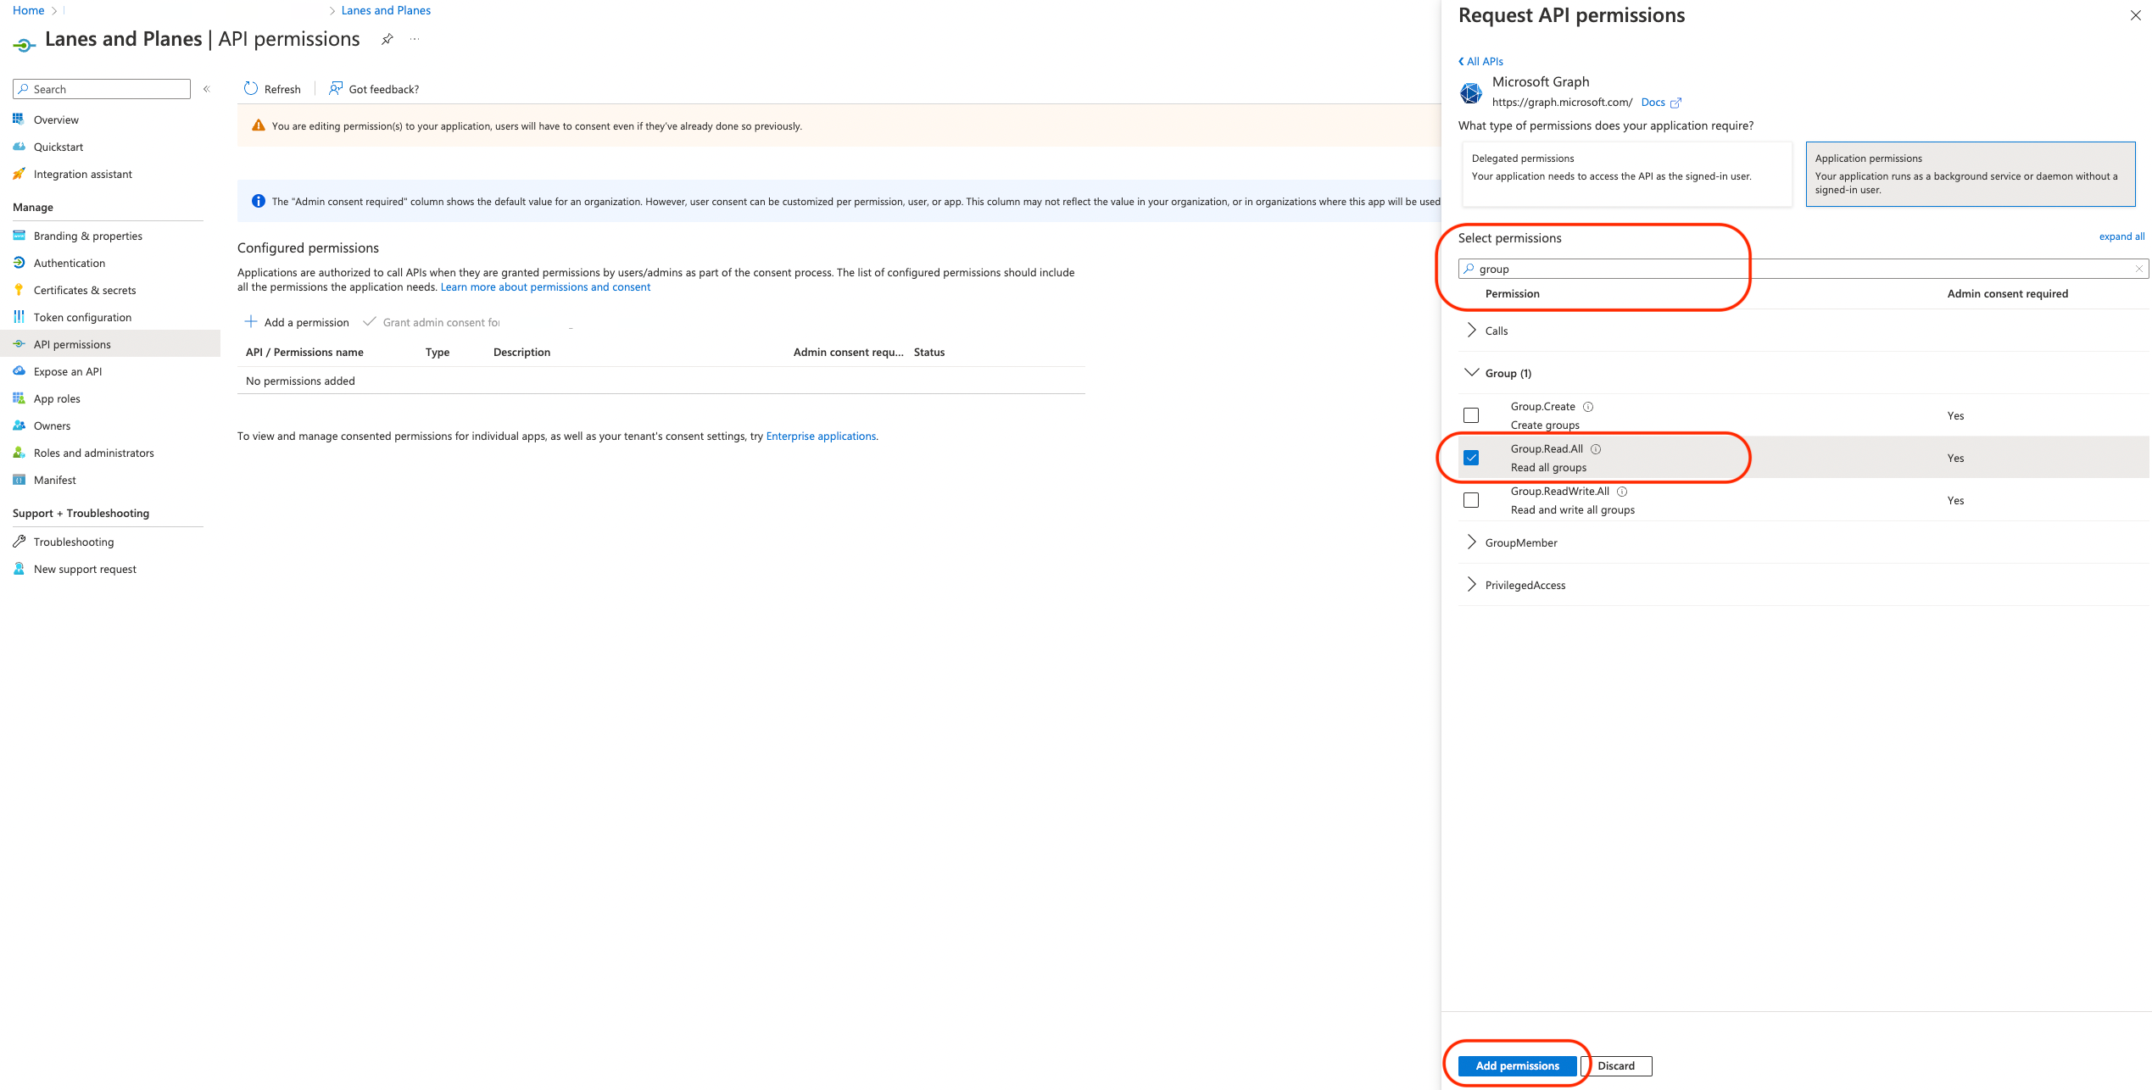Viewport: 2152px width, 1090px height.
Task: Click the Certificates & secrets key icon
Action: tap(19, 290)
